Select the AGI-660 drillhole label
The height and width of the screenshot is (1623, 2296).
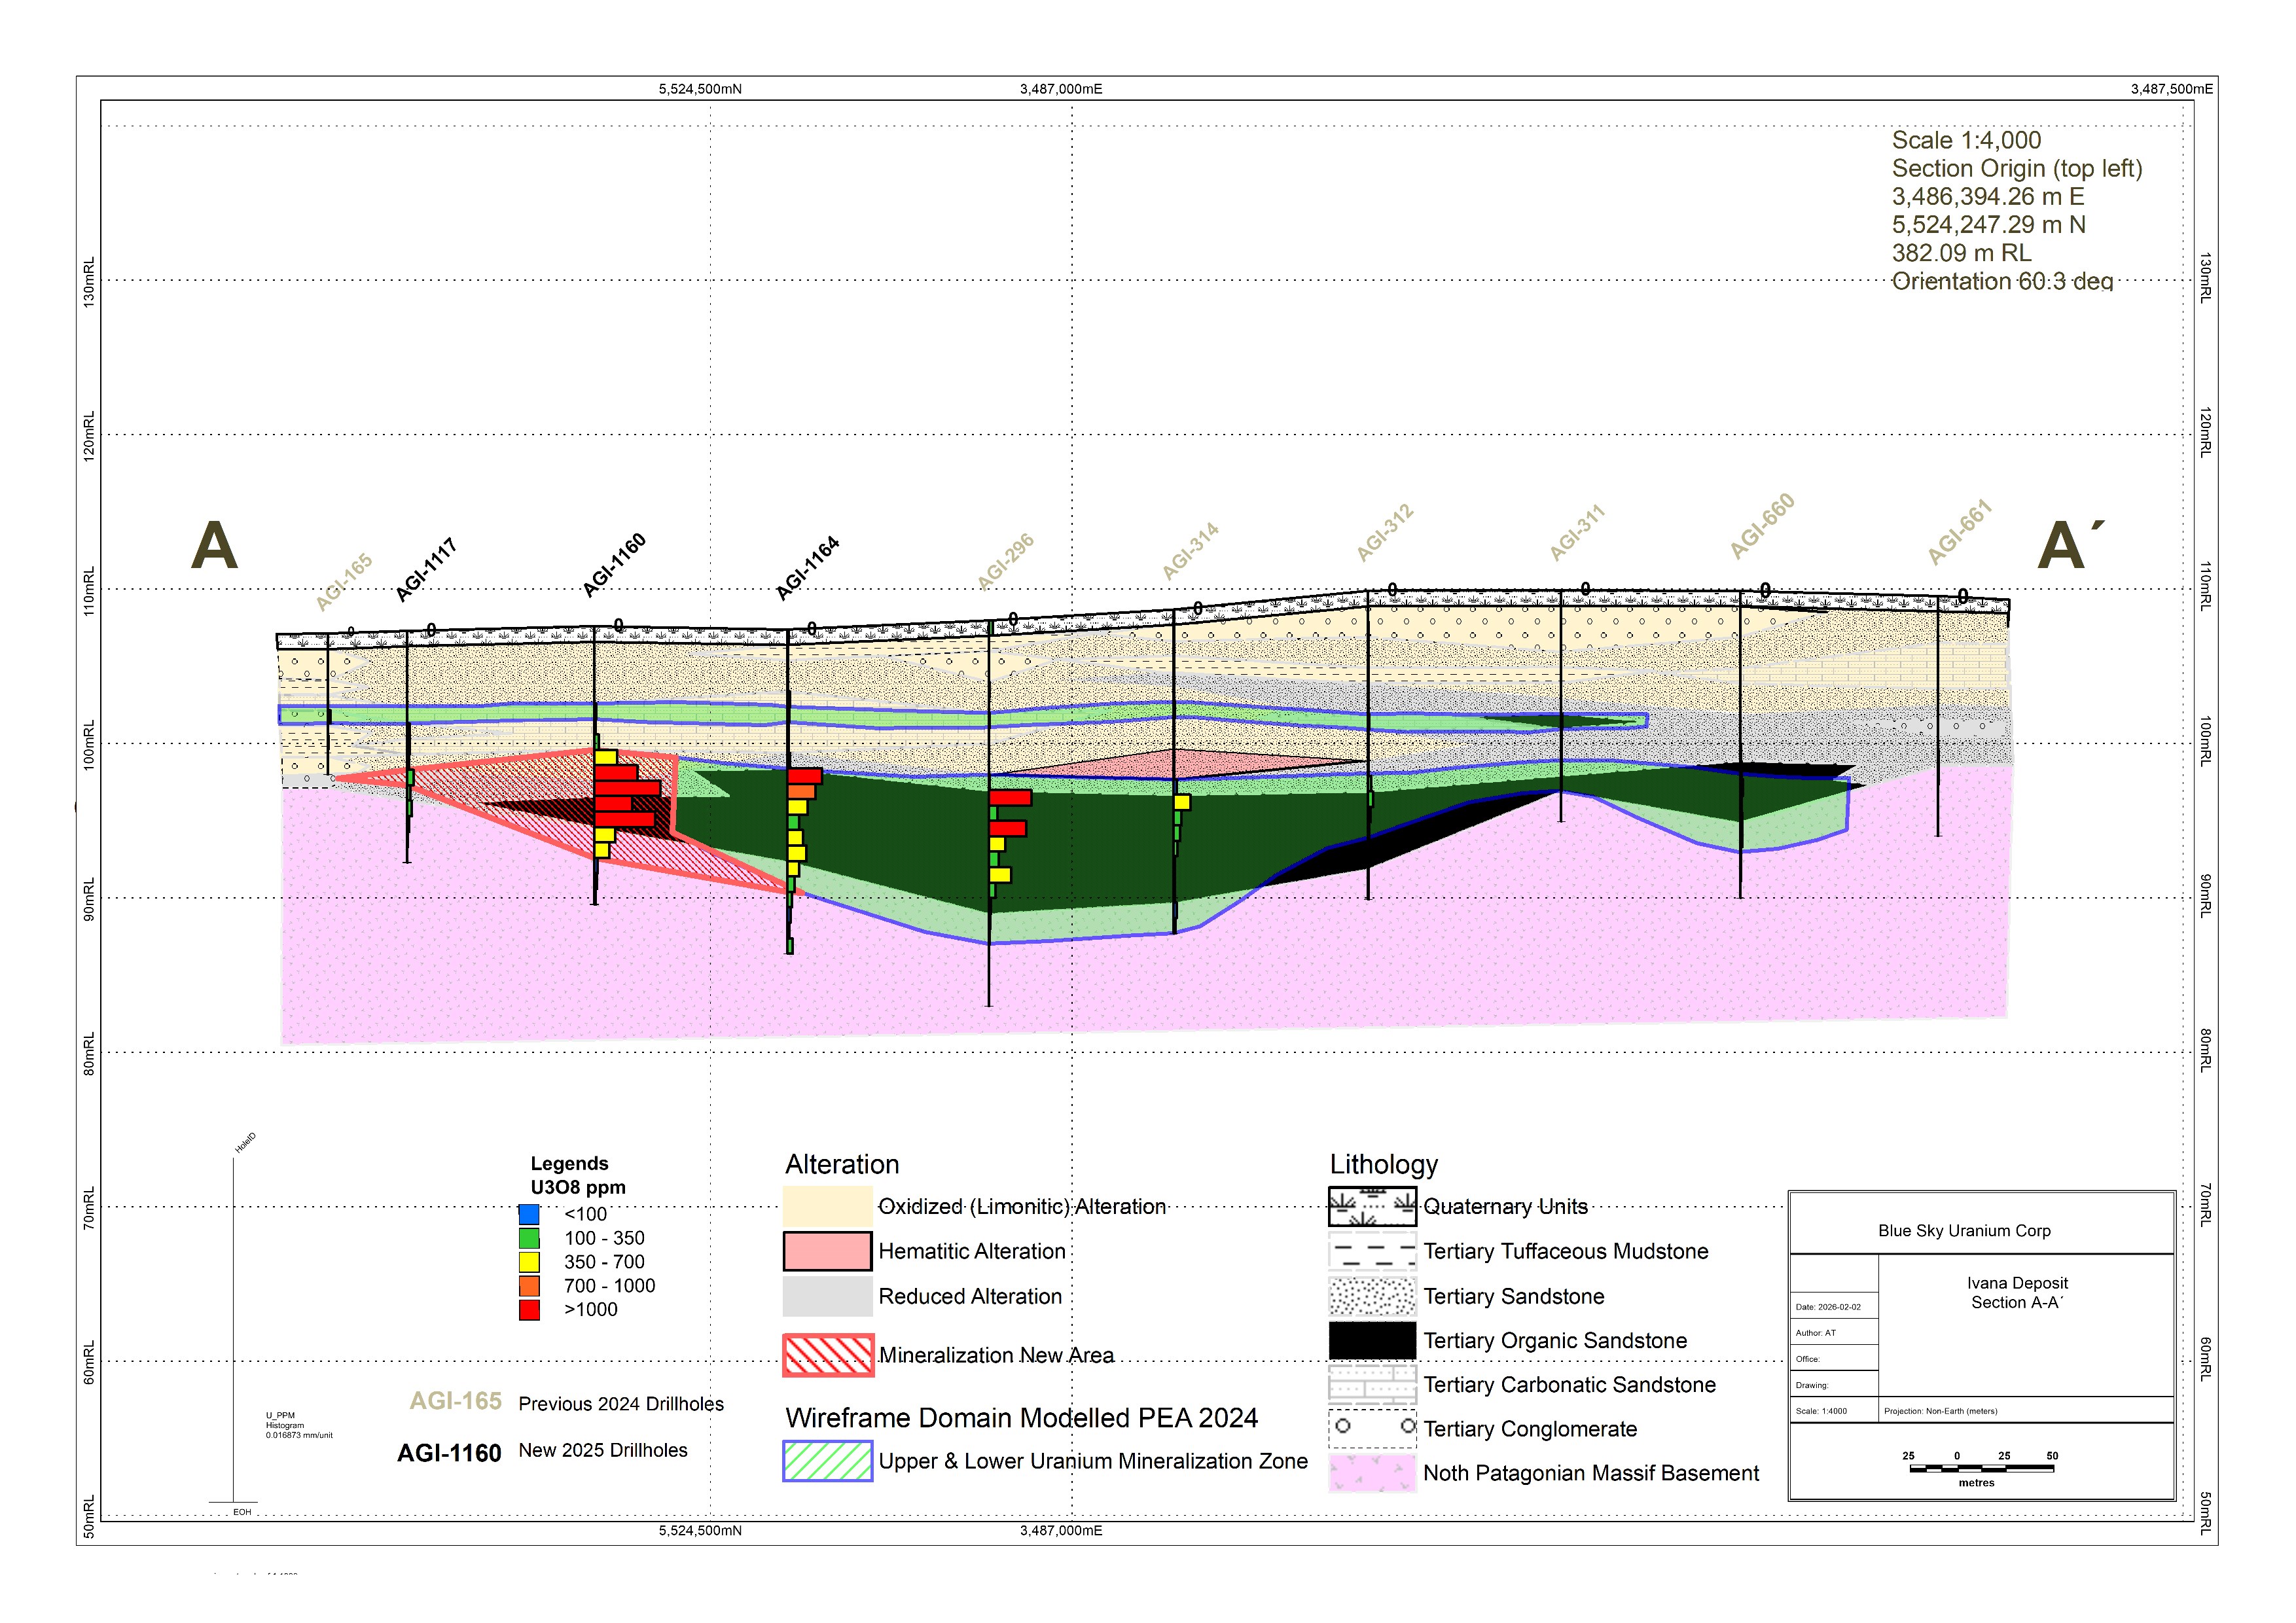1762,526
